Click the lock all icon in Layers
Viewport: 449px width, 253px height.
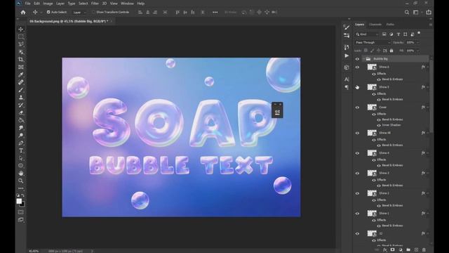(391, 51)
